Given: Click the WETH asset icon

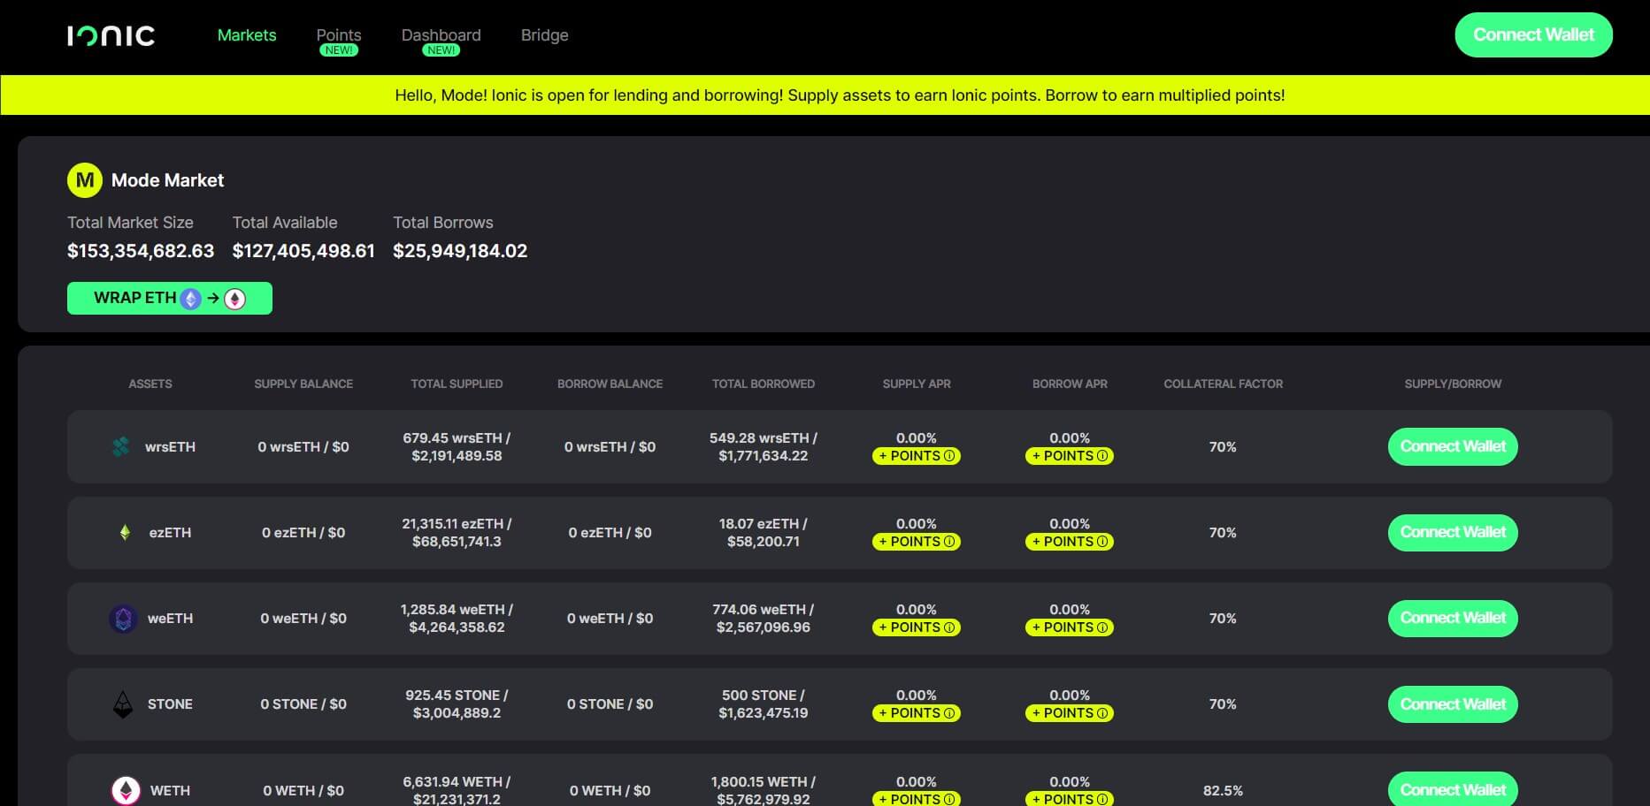Looking at the screenshot, I should pos(126,790).
